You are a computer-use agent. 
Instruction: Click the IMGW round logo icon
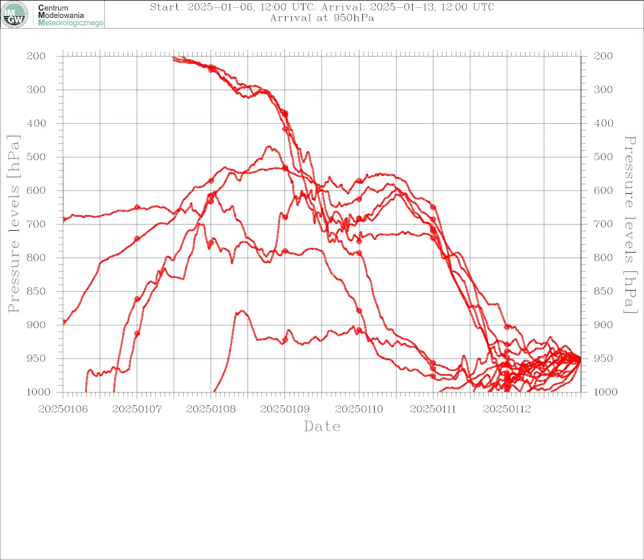tap(15, 15)
